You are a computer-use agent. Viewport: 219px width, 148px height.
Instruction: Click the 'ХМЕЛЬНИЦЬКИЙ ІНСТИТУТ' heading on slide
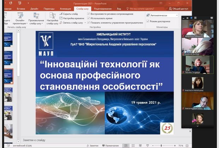[x=113, y=34]
